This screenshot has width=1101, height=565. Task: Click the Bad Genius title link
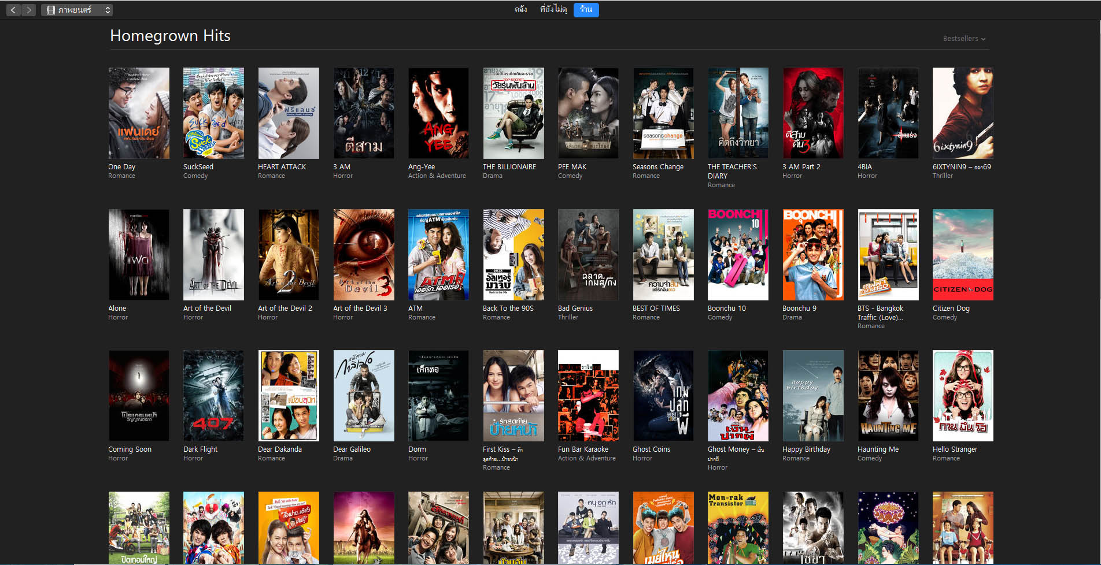coord(575,308)
